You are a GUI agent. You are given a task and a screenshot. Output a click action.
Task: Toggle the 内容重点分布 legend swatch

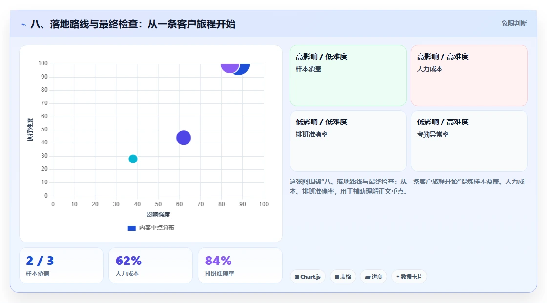coord(131,228)
